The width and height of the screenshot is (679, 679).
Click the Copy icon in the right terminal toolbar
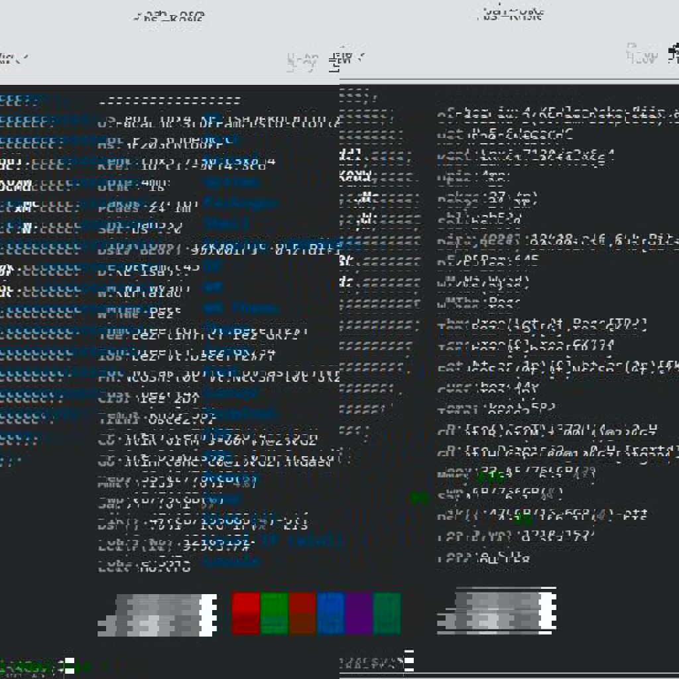tap(642, 55)
